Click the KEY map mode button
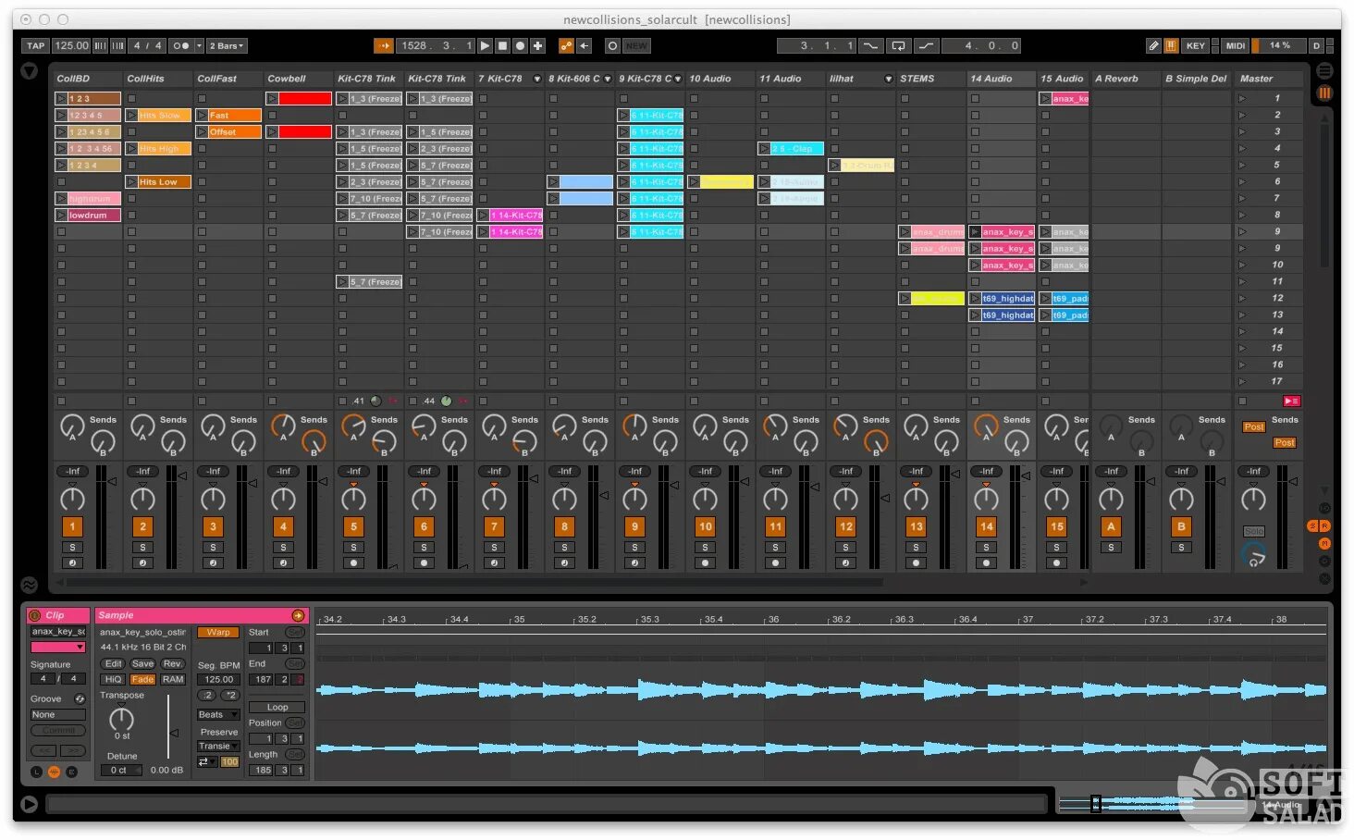The image size is (1354, 840). [x=1196, y=45]
